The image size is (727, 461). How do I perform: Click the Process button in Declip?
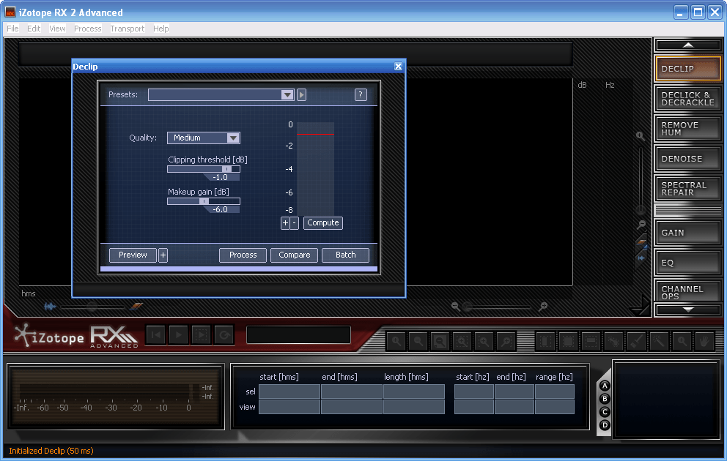pos(243,255)
